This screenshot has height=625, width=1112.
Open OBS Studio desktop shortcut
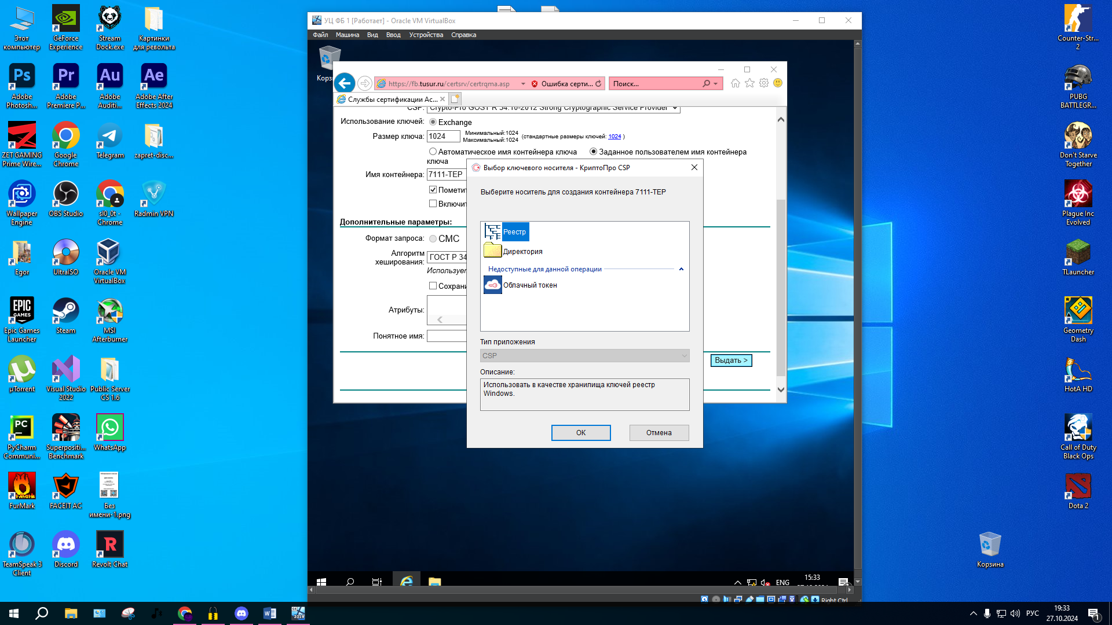tap(65, 198)
